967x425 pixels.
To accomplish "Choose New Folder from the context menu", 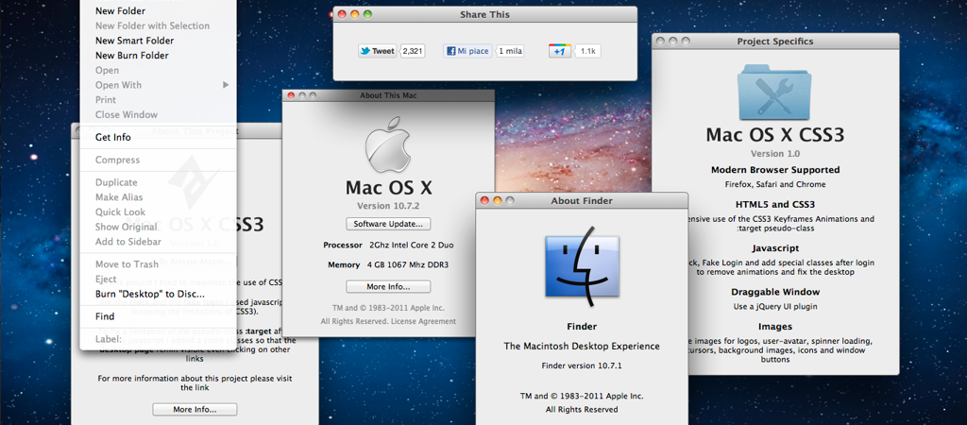I will point(120,11).
